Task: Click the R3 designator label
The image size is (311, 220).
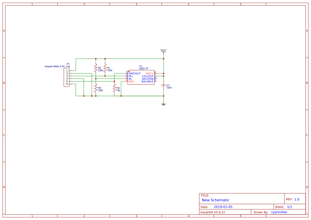Action: 99,88
